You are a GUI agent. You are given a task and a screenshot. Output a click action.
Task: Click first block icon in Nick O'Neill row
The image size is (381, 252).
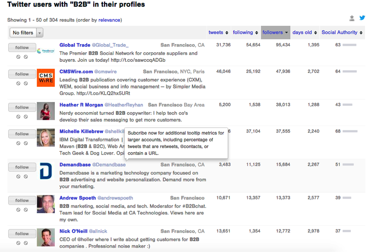18,243
